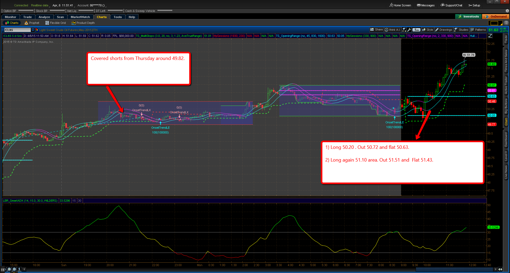510x273 pixels.
Task: Open the Active Trader side tab
Action: [506, 85]
